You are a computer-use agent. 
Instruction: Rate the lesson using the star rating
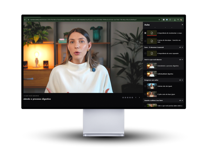127,98
